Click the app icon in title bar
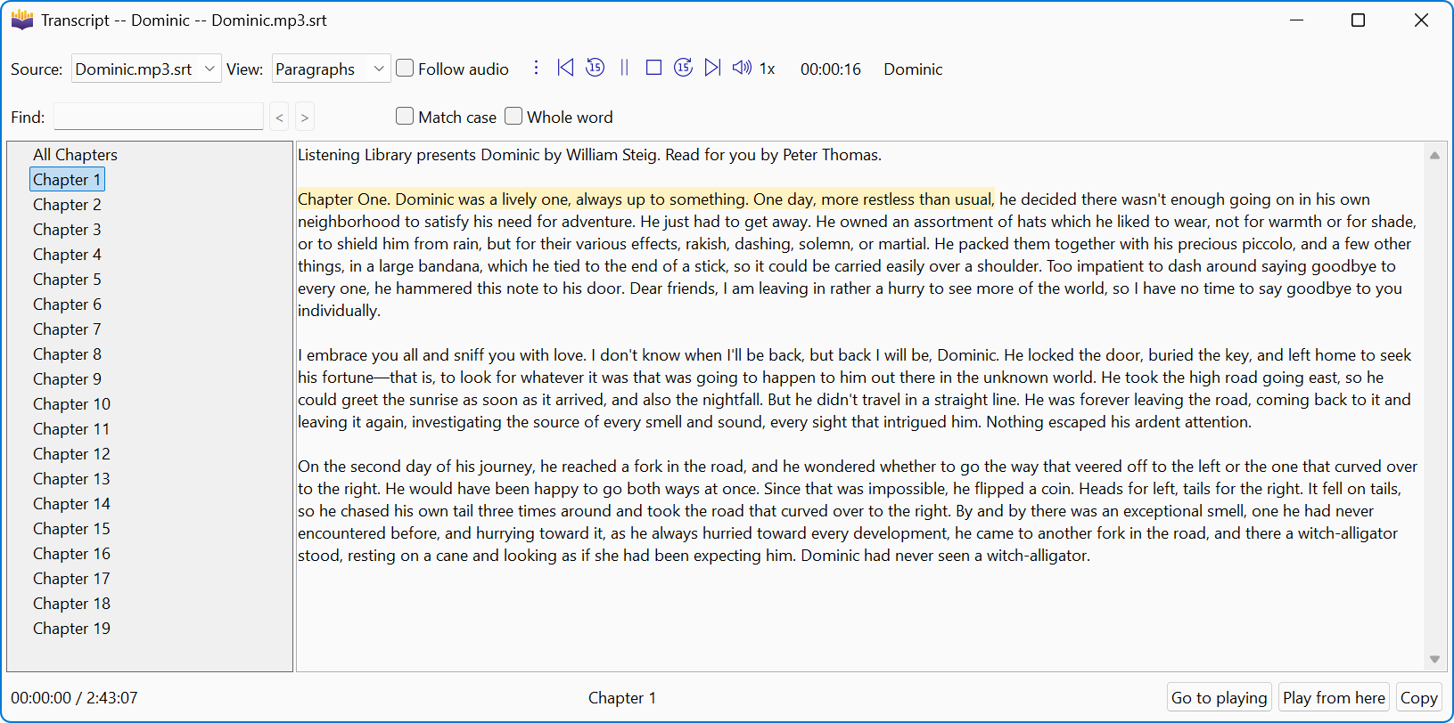Image resolution: width=1454 pixels, height=723 pixels. pos(22,20)
